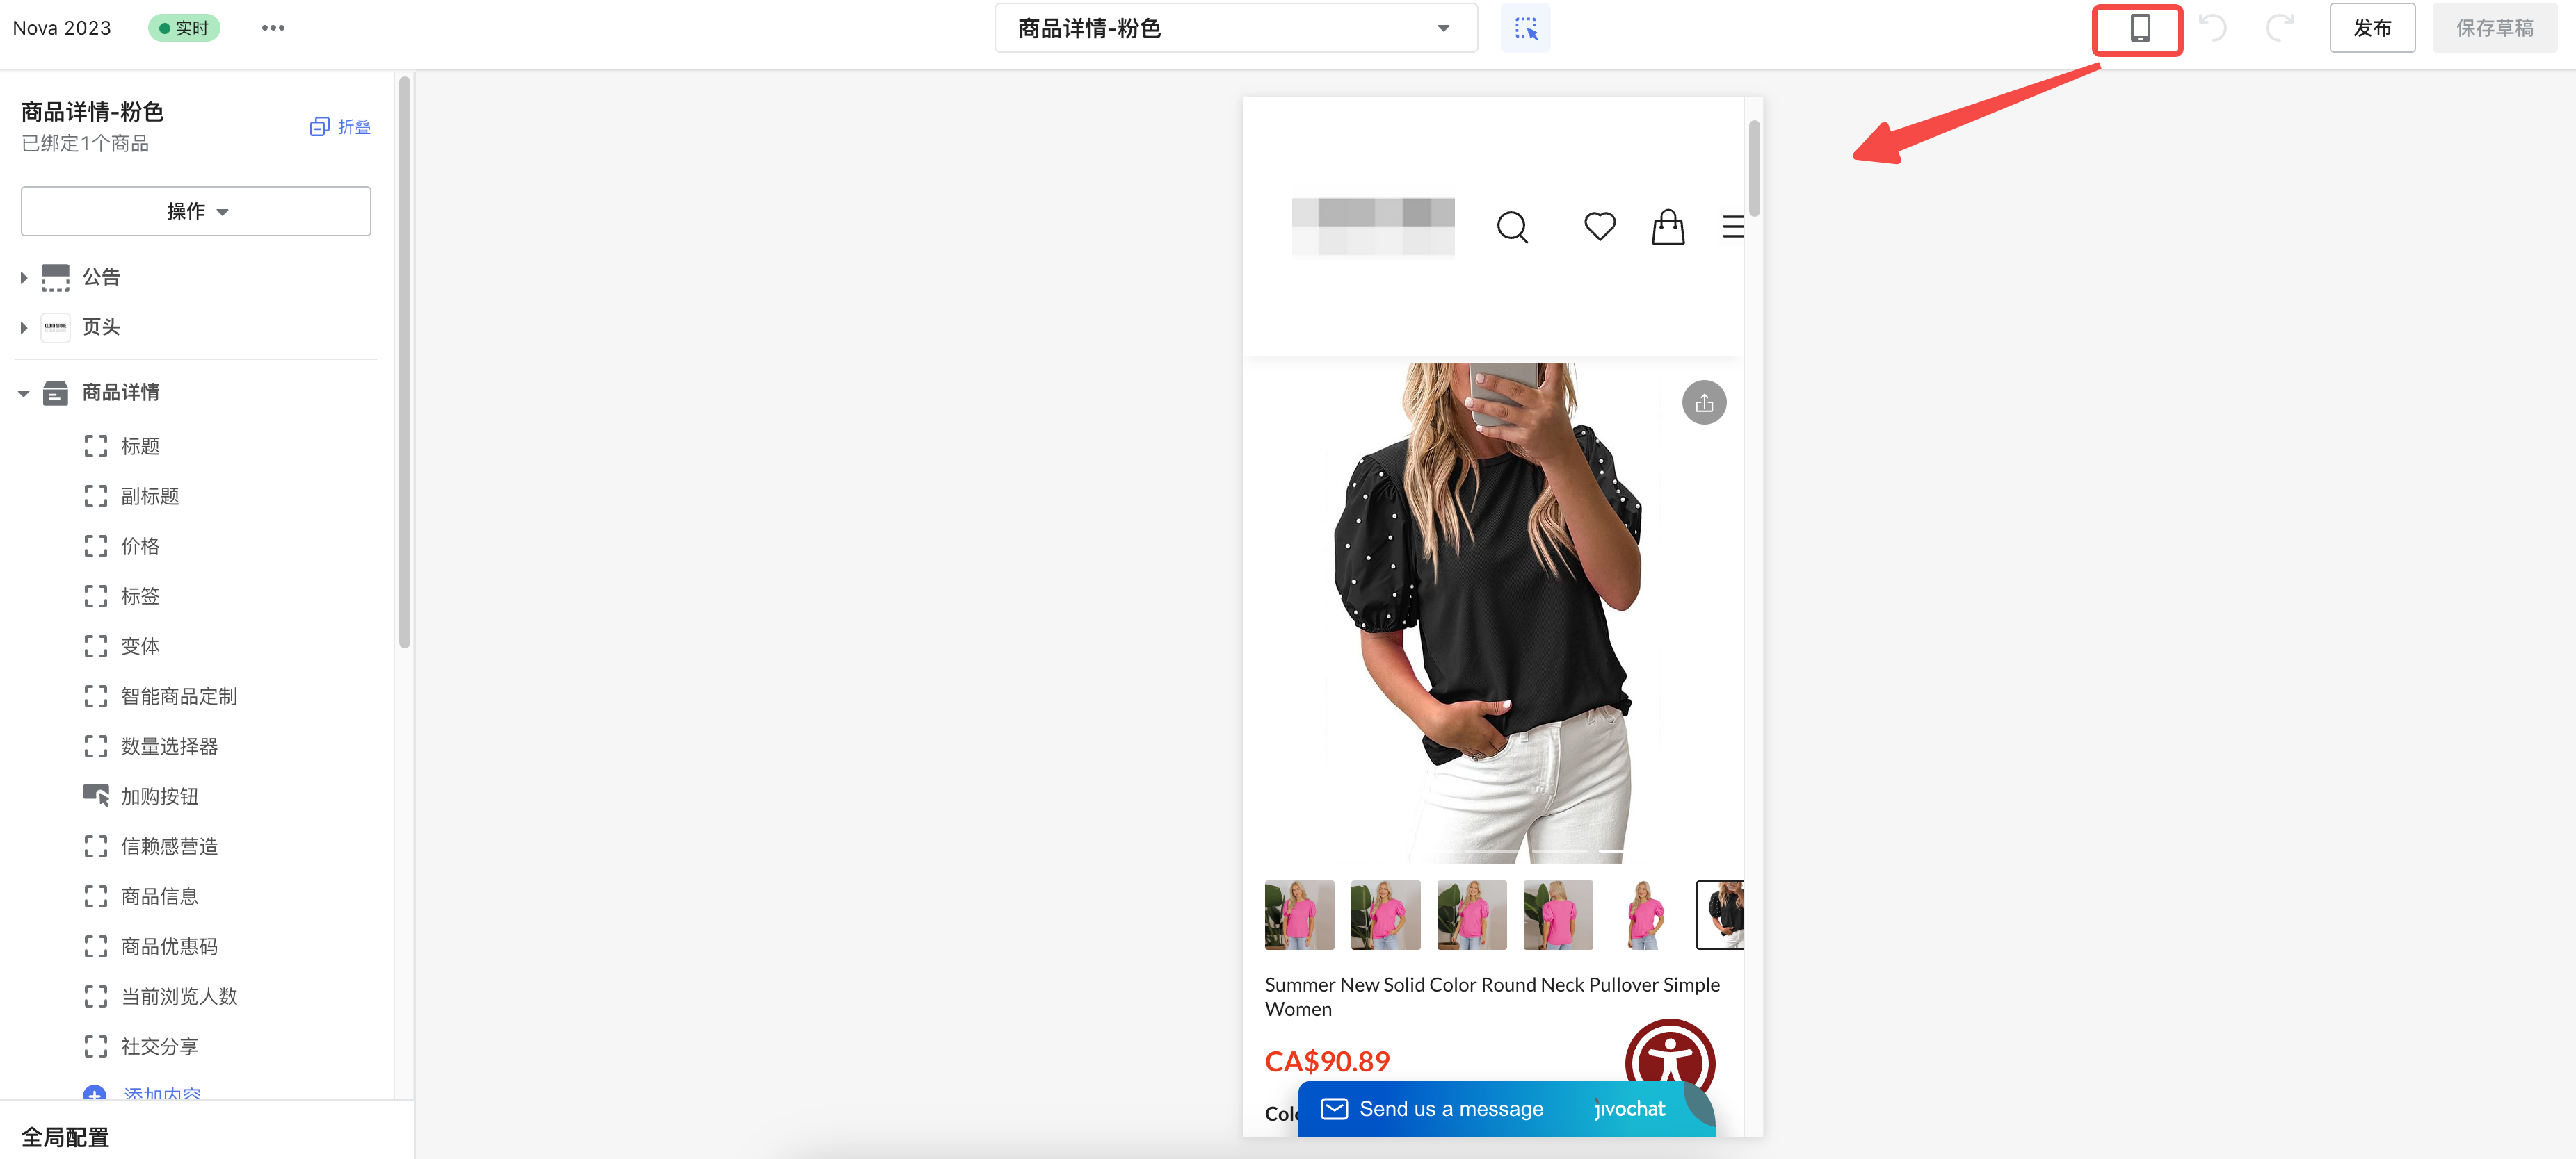
Task: Open the 操作 actions dropdown
Action: click(x=196, y=211)
